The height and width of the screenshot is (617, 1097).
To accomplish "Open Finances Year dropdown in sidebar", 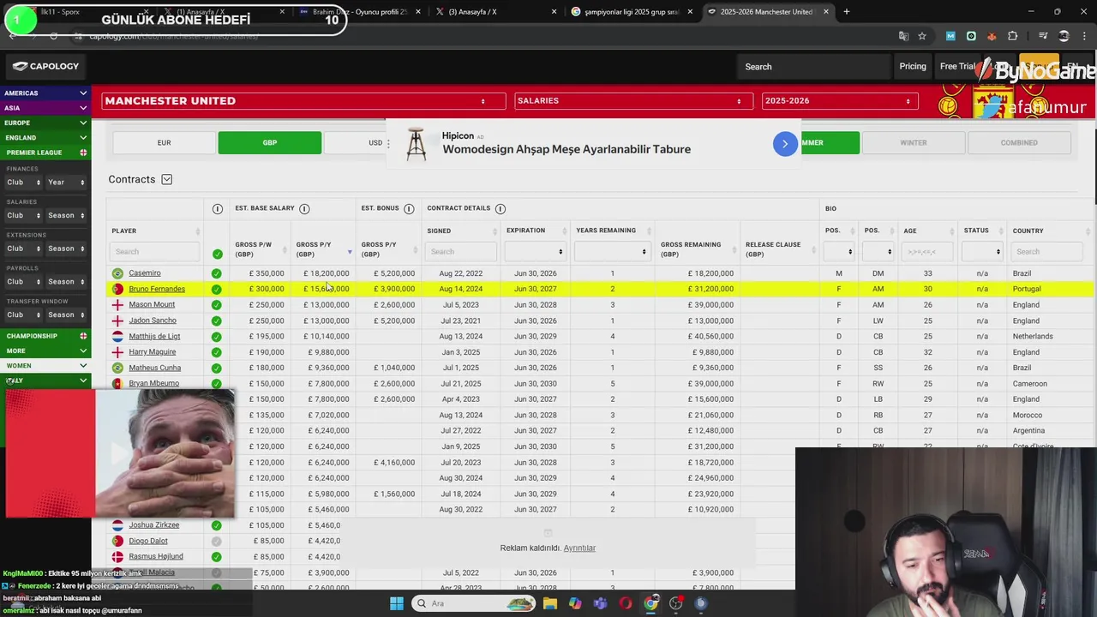I will click(x=66, y=183).
